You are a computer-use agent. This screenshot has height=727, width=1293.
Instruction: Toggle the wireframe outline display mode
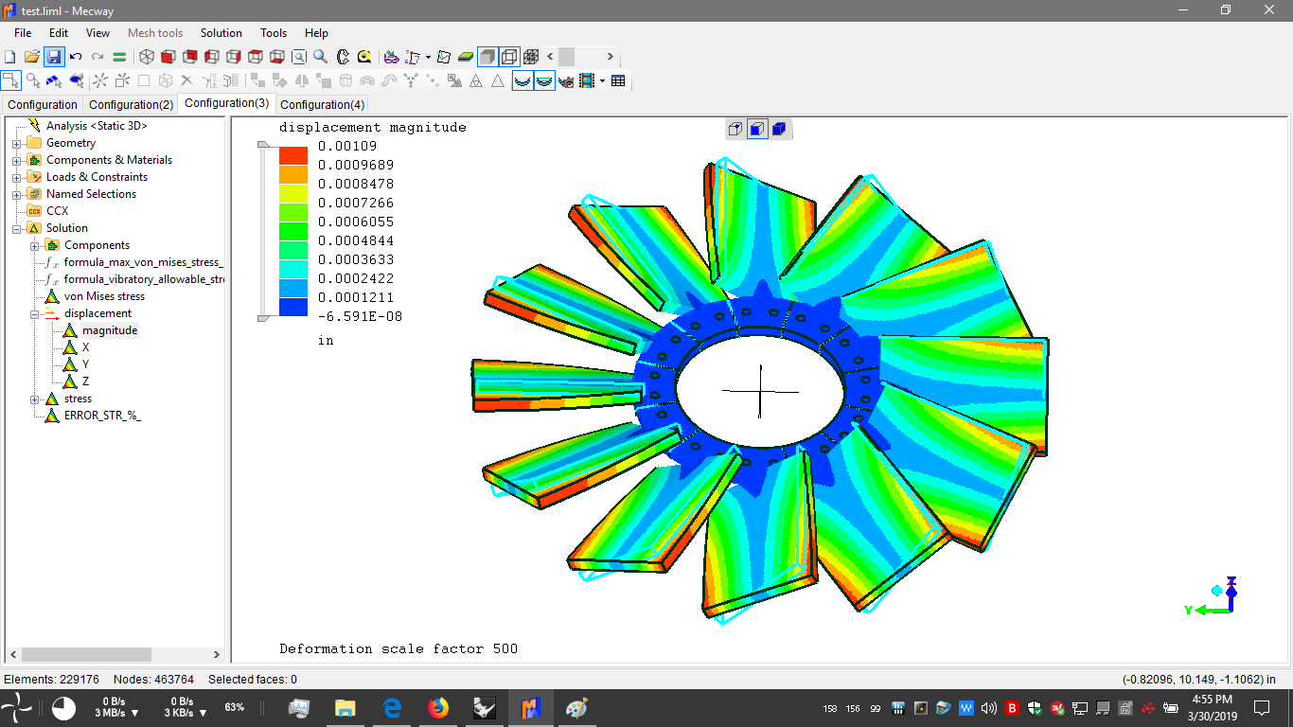(509, 57)
